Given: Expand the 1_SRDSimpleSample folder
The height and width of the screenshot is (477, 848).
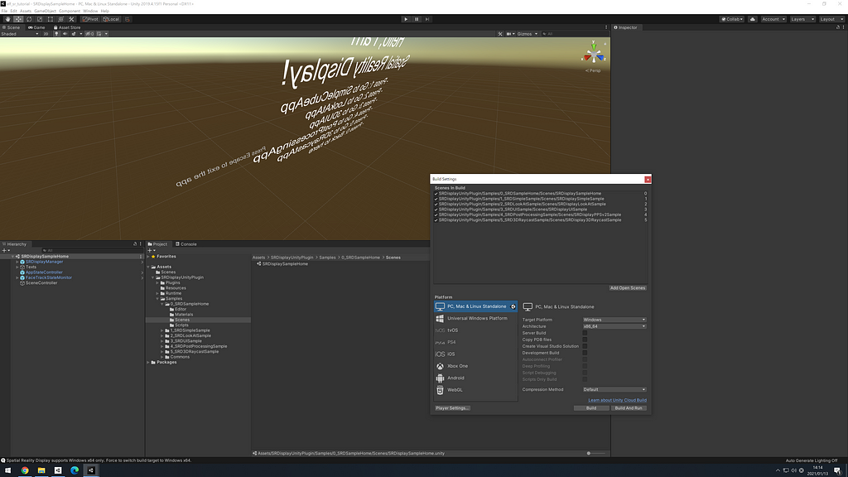Looking at the screenshot, I should (x=162, y=330).
